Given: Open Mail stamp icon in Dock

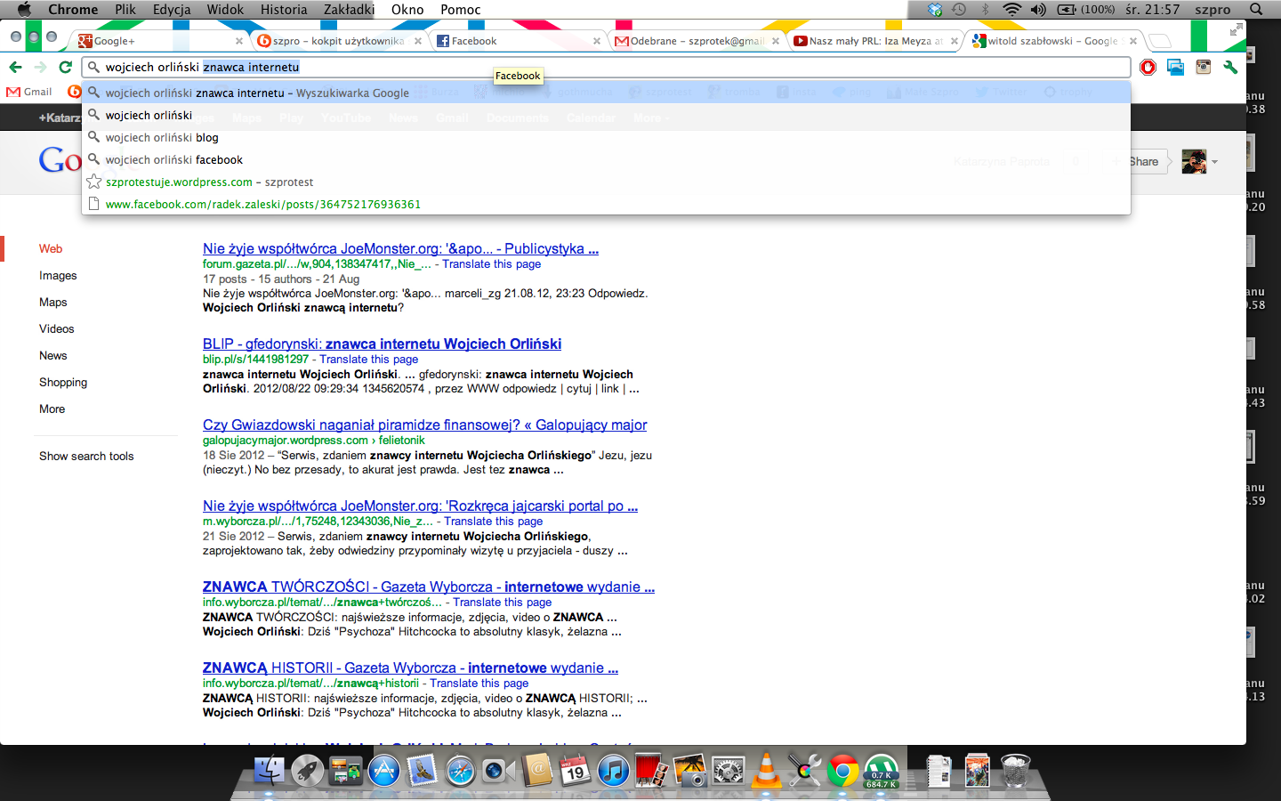Looking at the screenshot, I should click(422, 771).
